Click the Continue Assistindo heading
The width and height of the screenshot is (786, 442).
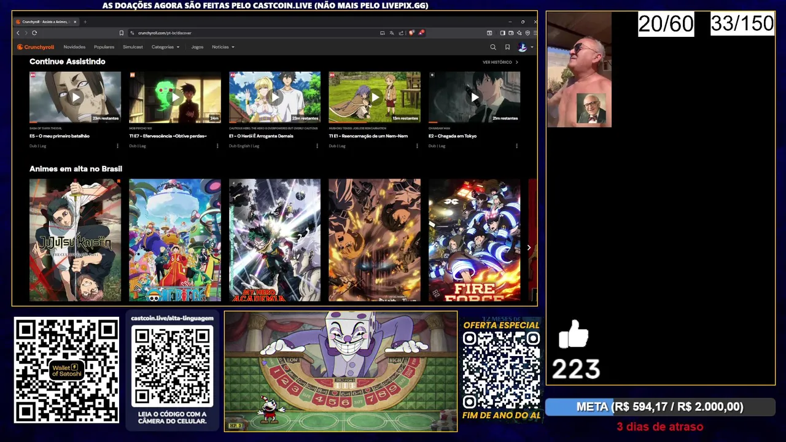click(x=68, y=61)
